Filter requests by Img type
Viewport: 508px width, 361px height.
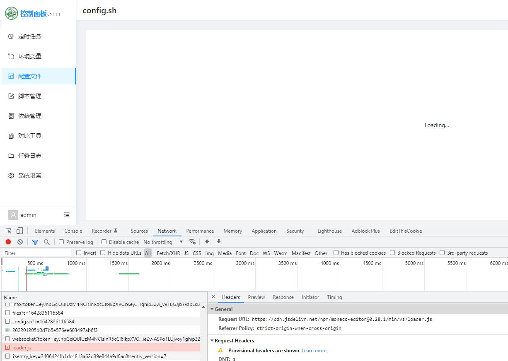[x=210, y=253]
